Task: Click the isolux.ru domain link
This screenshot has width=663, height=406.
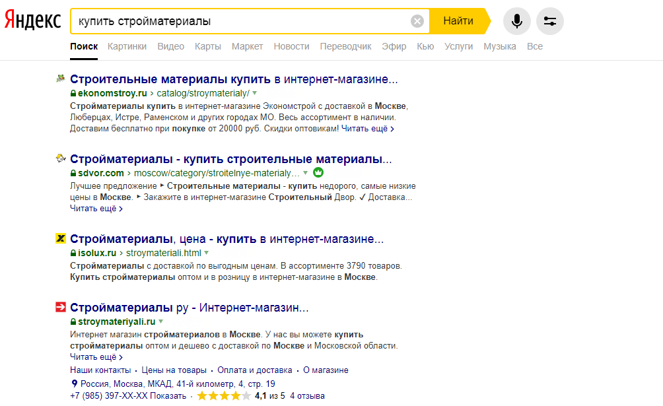Action: point(97,253)
